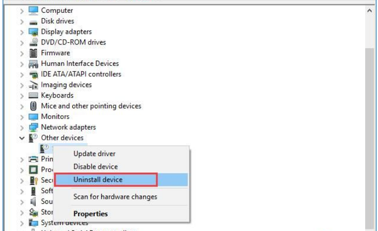Collapse the Other devices category

coord(22,138)
